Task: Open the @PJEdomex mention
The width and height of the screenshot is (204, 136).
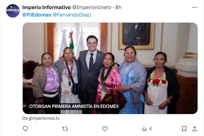Action: tap(37, 15)
